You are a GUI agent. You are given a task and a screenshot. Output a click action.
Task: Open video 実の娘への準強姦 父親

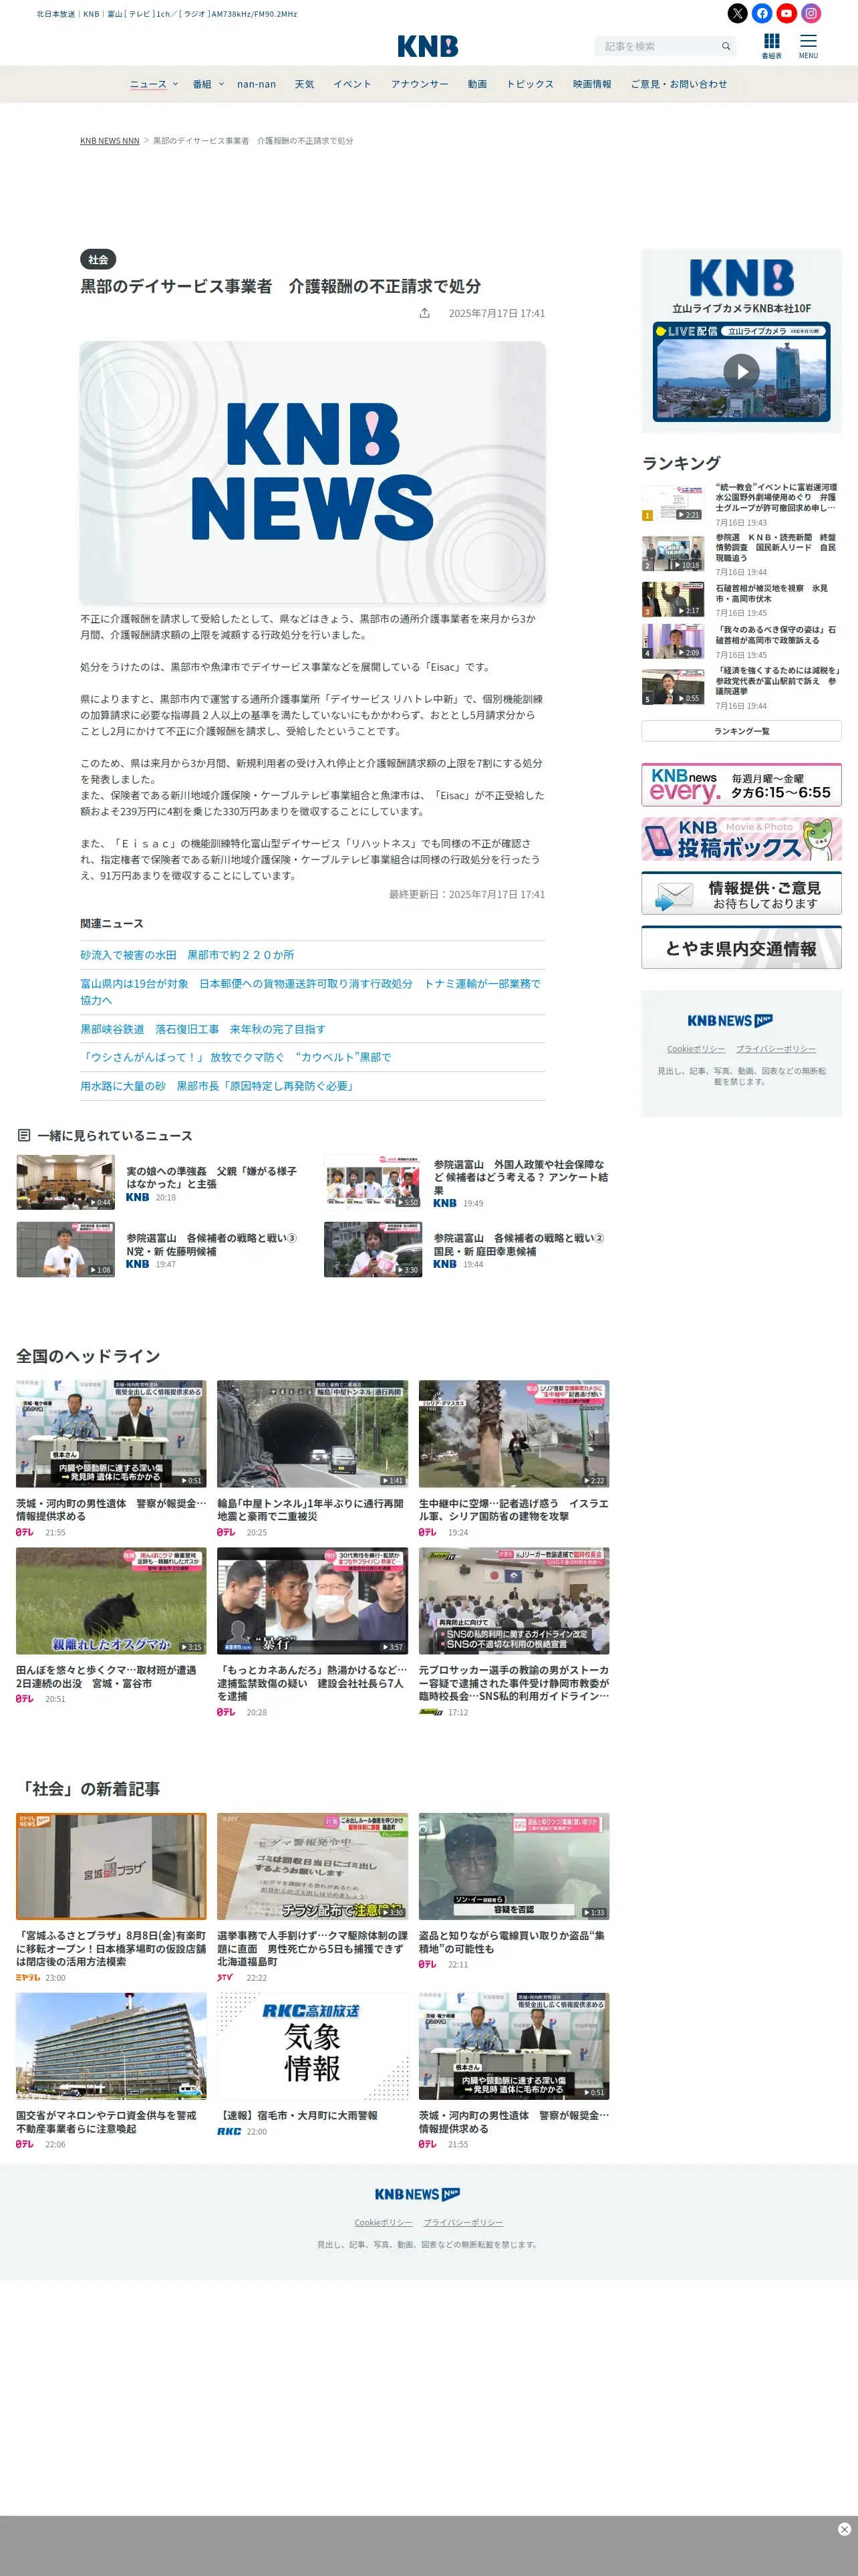[x=160, y=1183]
